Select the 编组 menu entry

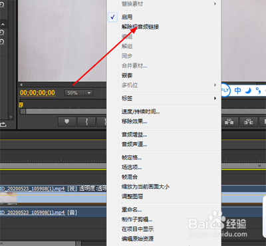[x=164, y=37]
